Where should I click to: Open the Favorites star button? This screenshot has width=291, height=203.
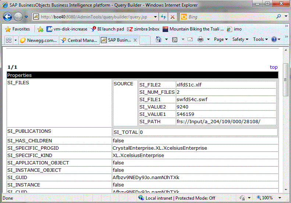(x=18, y=29)
